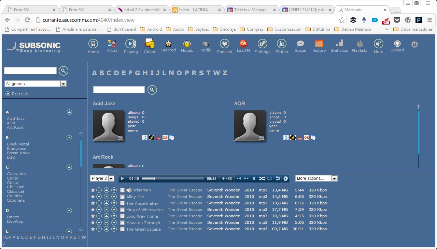Select King of Whitewater checkbox

[x=123, y=210]
